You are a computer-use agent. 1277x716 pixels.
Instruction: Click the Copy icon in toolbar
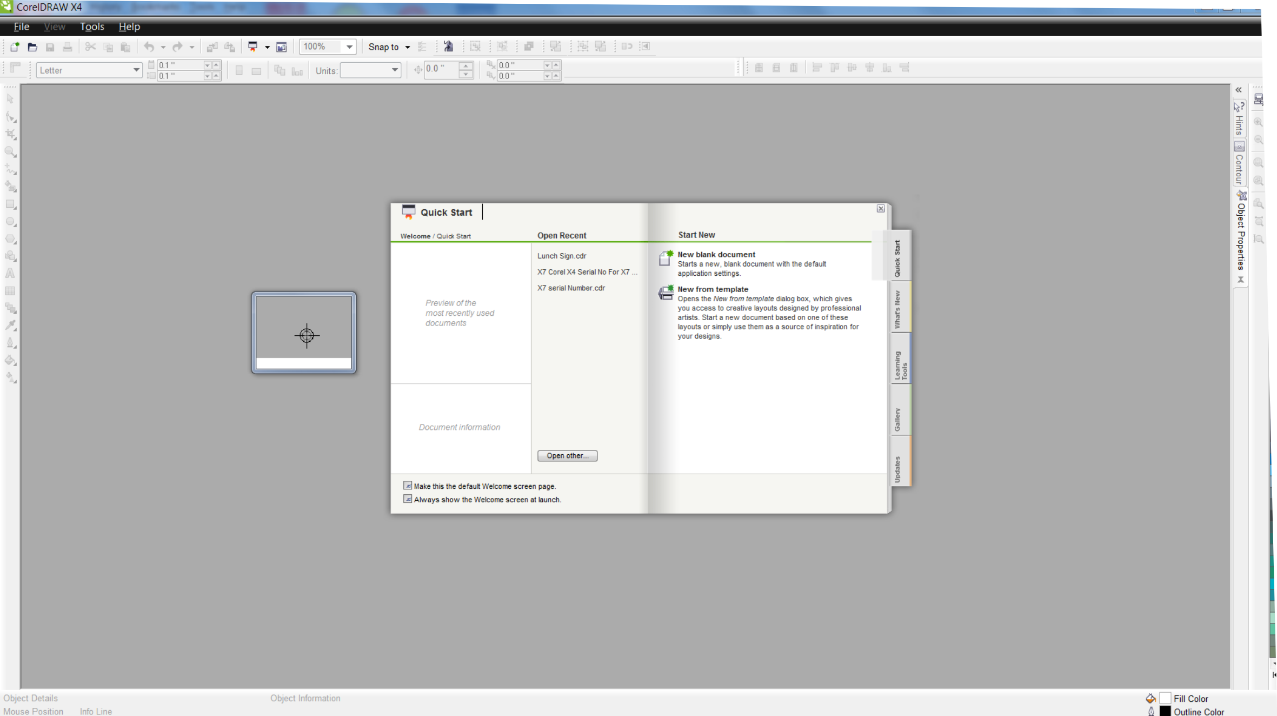108,47
